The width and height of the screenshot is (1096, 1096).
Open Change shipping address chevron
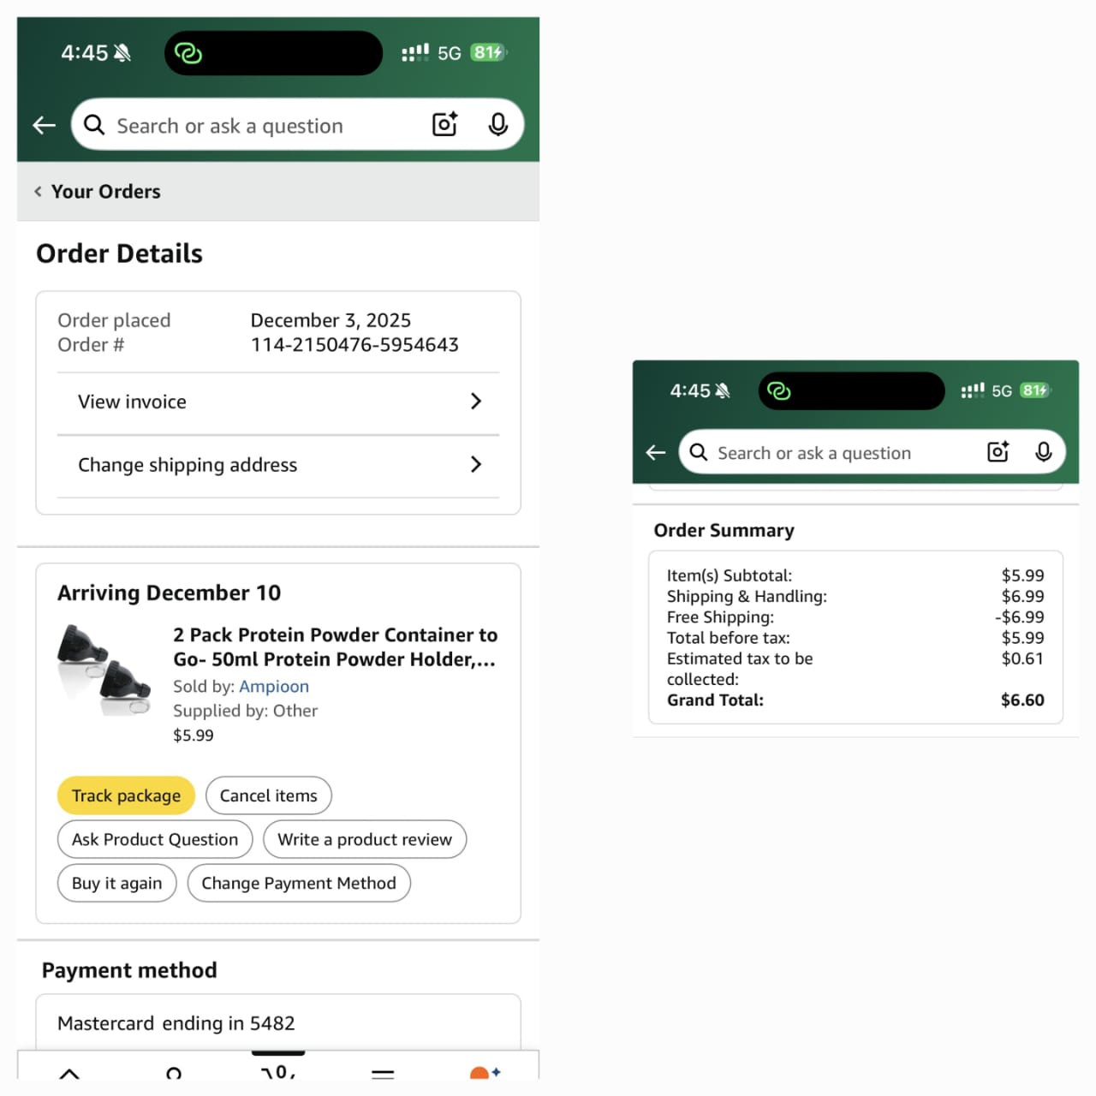[x=476, y=464]
